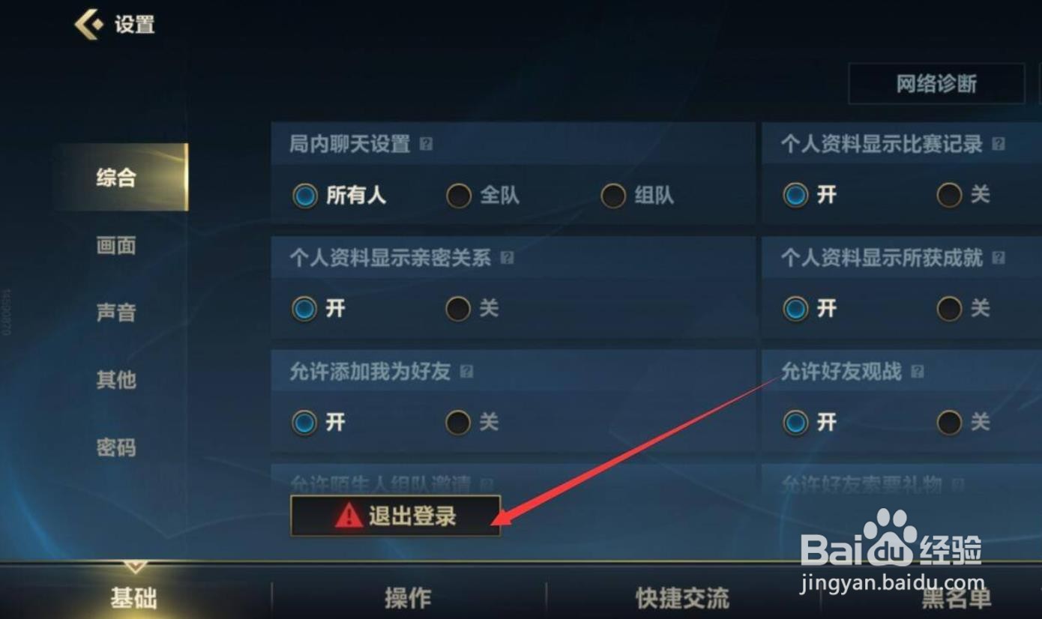
Task: Switch to the 操作 bottom tab
Action: point(408,598)
